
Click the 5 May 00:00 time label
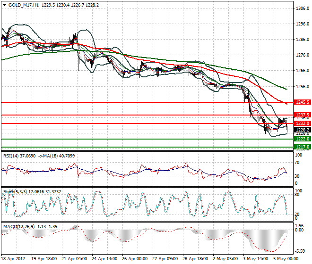286,259
